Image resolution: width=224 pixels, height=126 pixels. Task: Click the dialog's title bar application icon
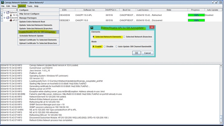coord(92,28)
